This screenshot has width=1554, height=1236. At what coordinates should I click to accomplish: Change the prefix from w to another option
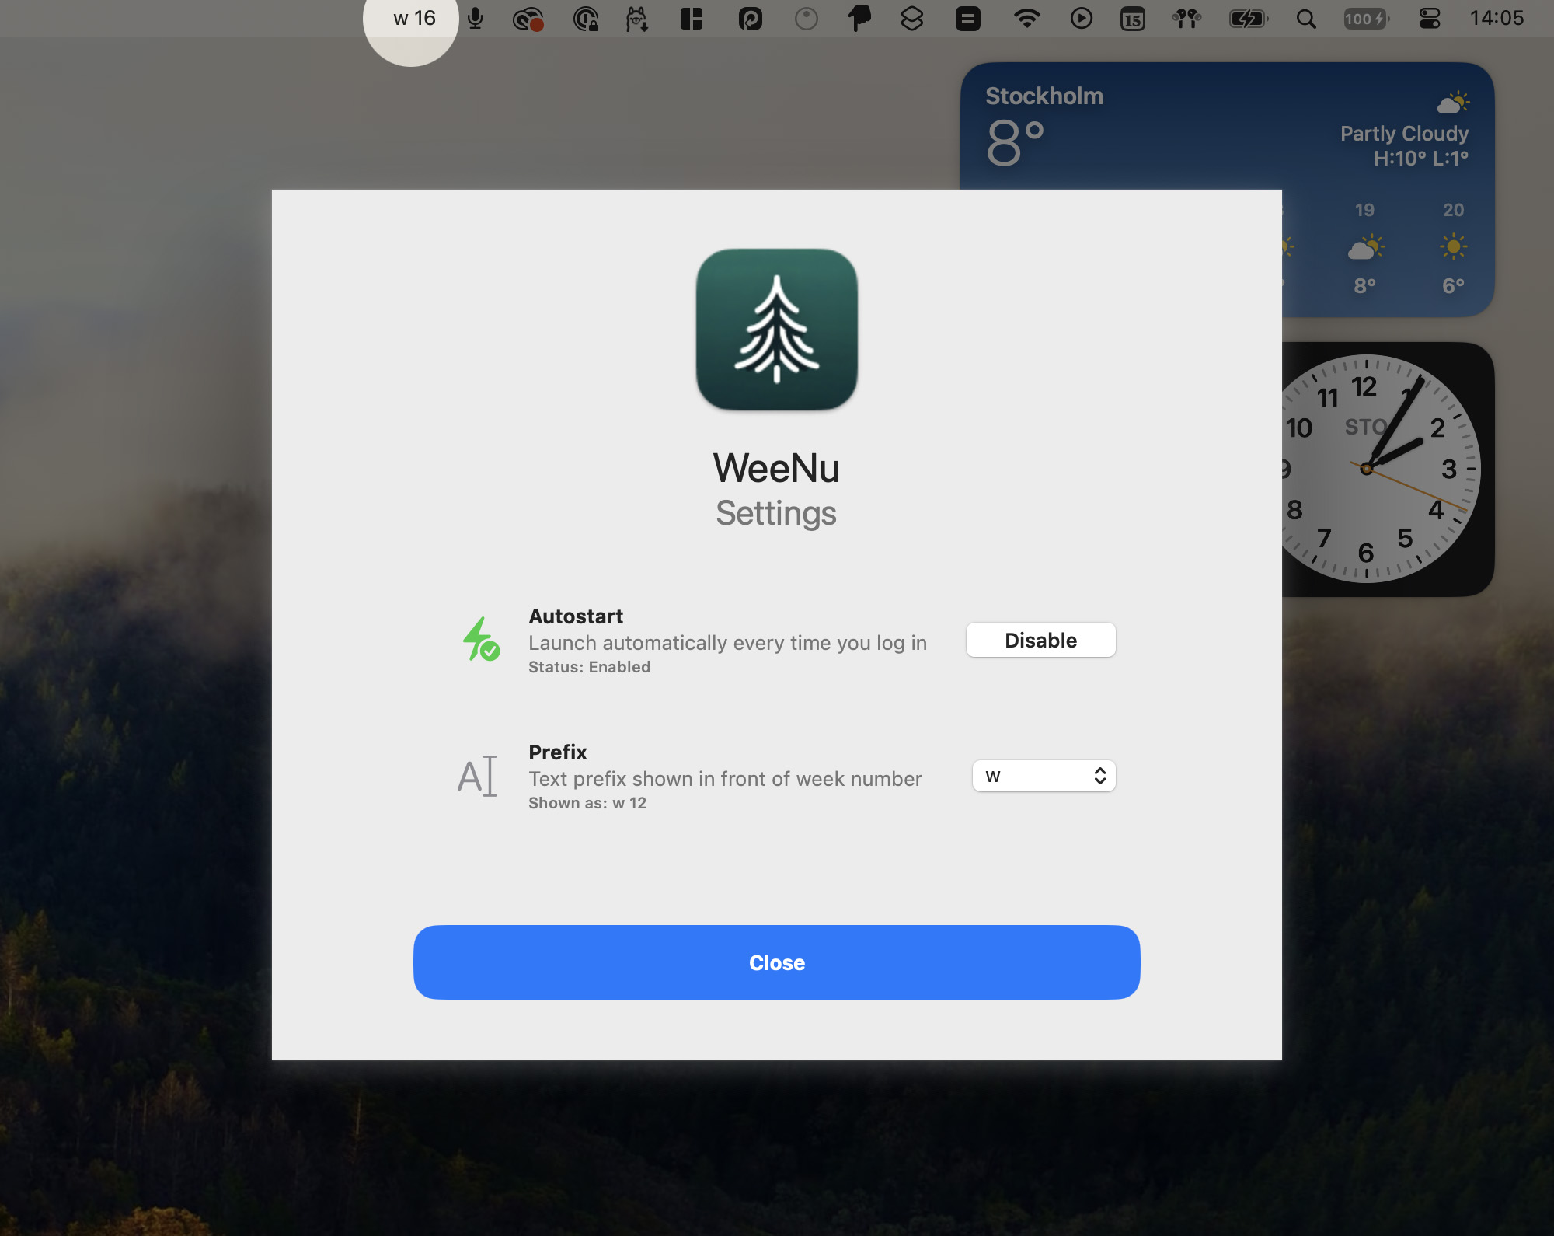pyautogui.click(x=1044, y=776)
